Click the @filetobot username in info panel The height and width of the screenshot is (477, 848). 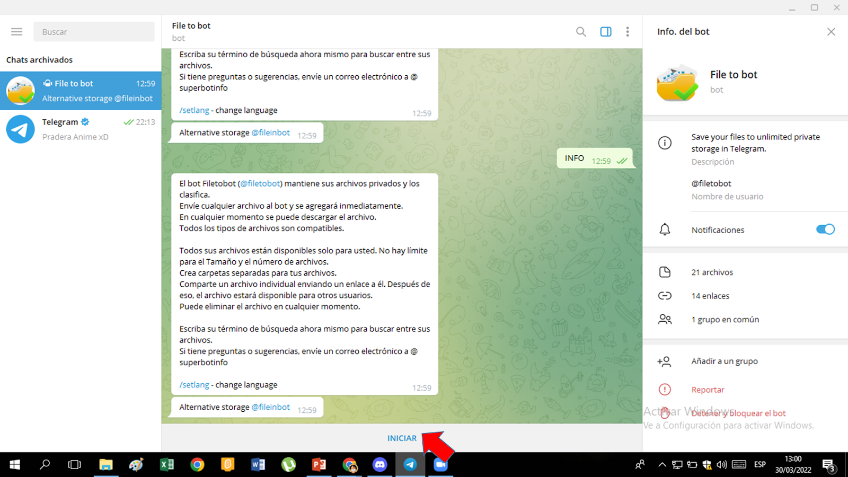711,183
